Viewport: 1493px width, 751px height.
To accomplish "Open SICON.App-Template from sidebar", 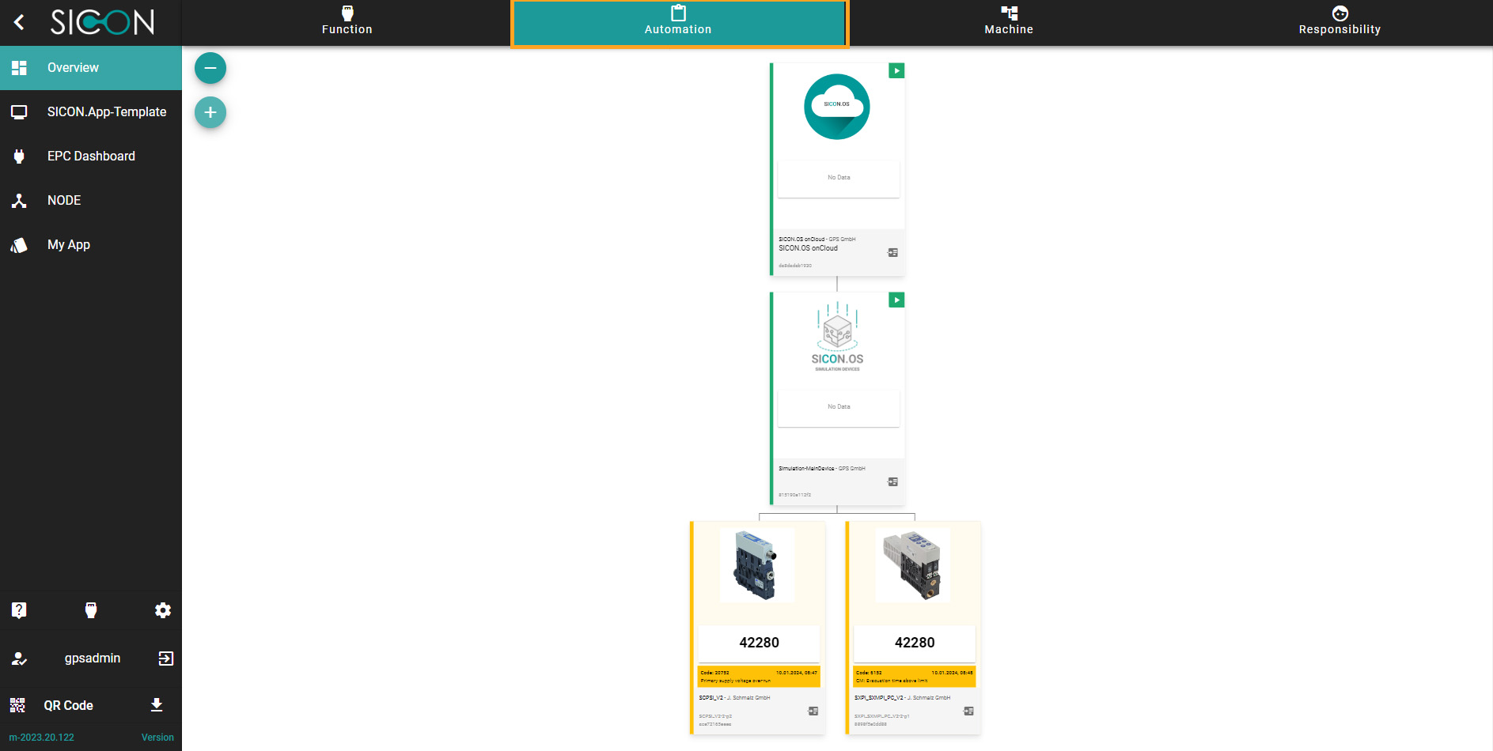I will pyautogui.click(x=106, y=112).
